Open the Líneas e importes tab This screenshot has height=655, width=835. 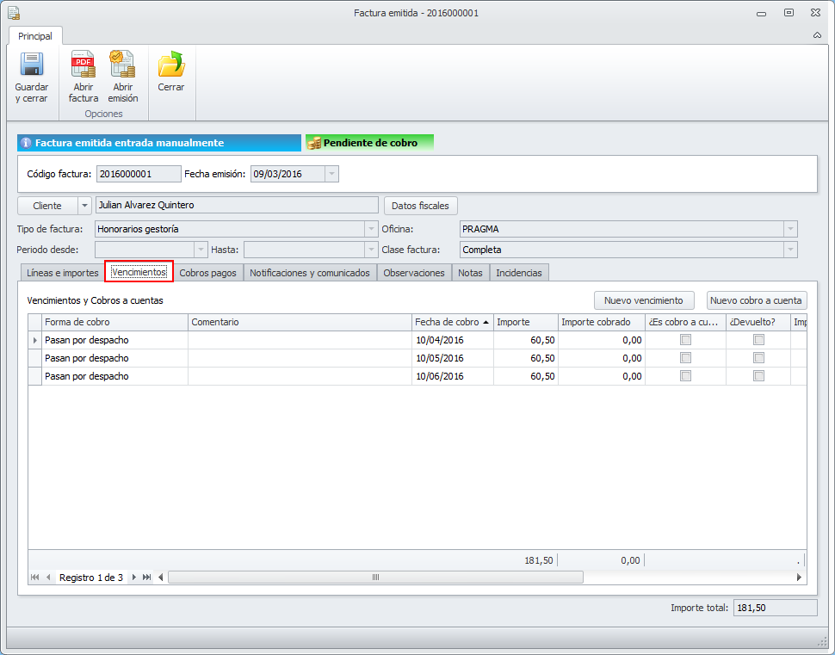pyautogui.click(x=62, y=273)
